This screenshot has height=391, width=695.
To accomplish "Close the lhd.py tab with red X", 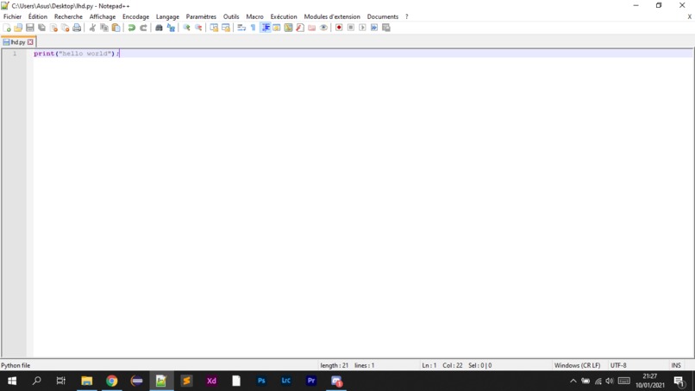I will point(30,42).
